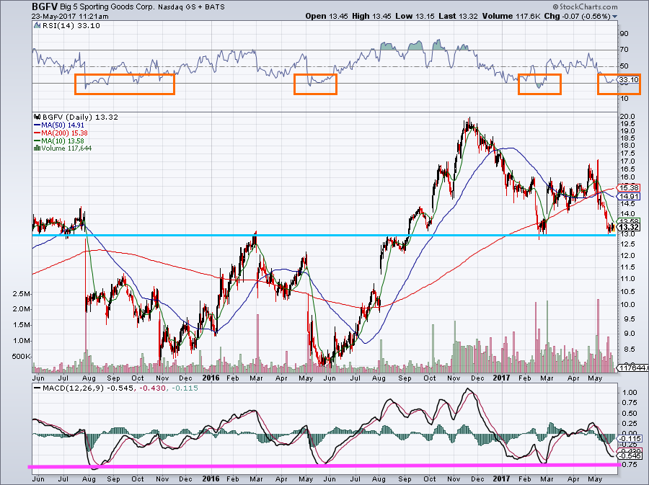Viewport: 649px width, 485px height.
Task: Click the 2.5M volume scale label
Action: click(22, 294)
